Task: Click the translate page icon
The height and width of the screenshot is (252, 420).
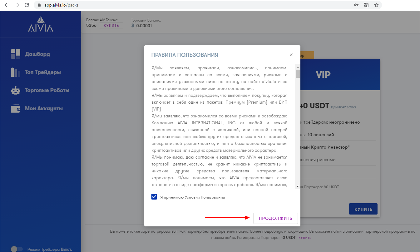Action: click(366, 5)
